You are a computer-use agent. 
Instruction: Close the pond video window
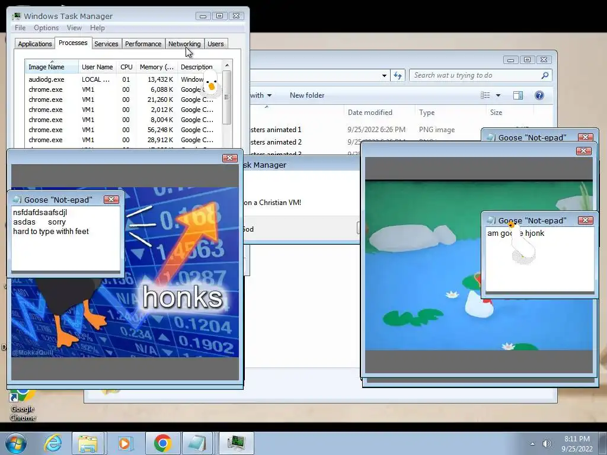(583, 151)
